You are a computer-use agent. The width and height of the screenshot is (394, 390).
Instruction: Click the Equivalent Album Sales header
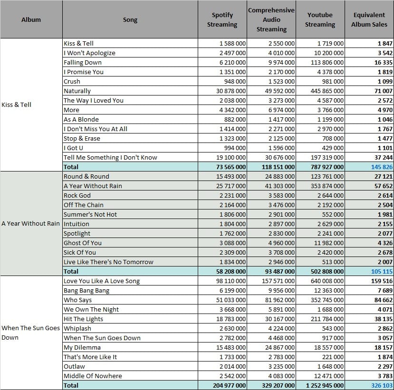[369, 19]
